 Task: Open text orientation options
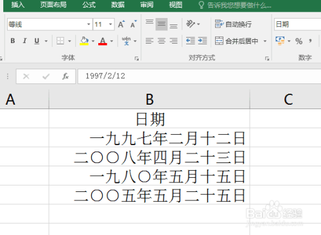point(193,24)
